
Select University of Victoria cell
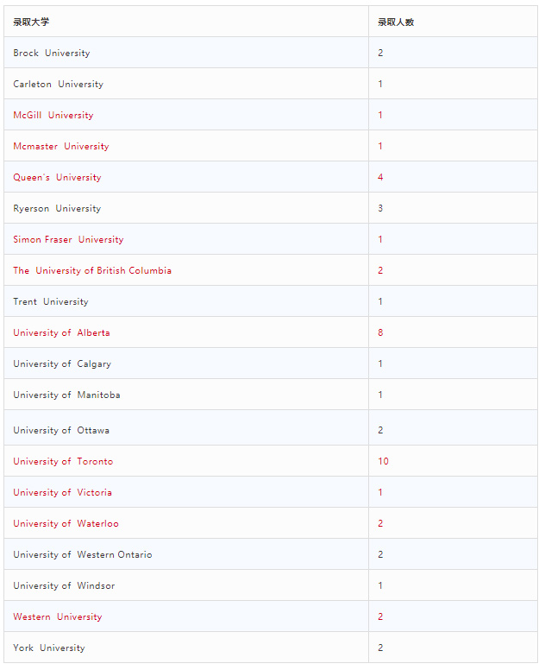[x=186, y=492]
